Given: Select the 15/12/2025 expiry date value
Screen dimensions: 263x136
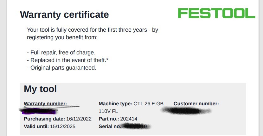Looking at the screenshot, I should click(63, 127).
